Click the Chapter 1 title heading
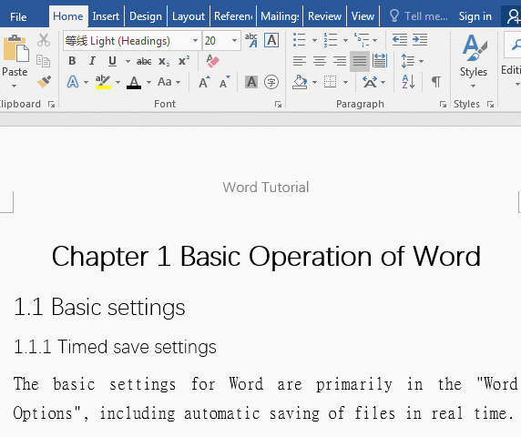The height and width of the screenshot is (437, 521). pyautogui.click(x=266, y=257)
